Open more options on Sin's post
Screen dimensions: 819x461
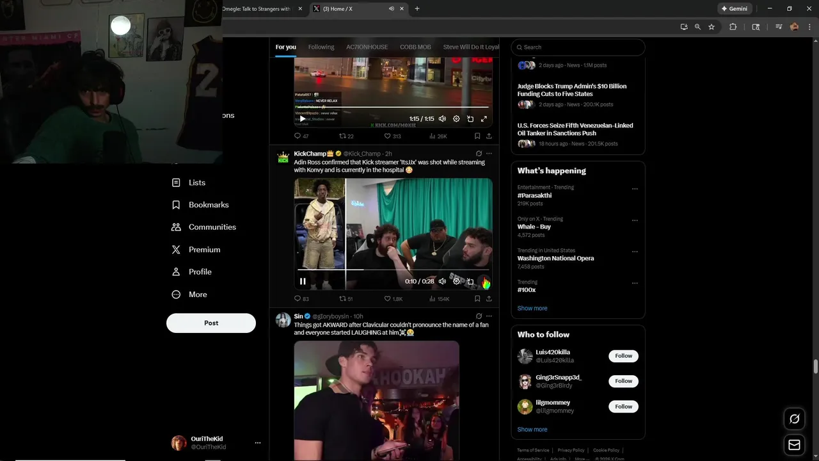[489, 316]
